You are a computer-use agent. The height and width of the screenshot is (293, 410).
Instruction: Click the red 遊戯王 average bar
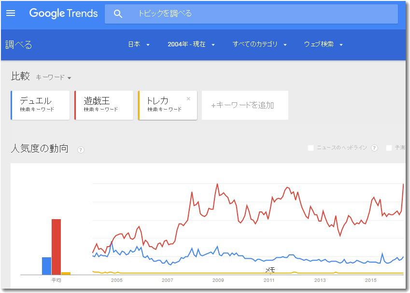point(56,247)
